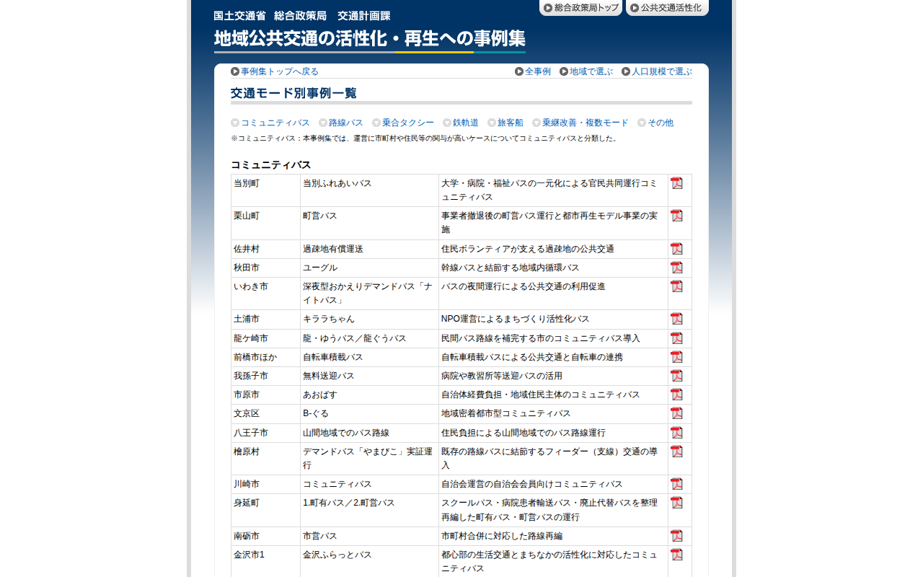Image resolution: width=923 pixels, height=577 pixels.
Task: Select the 前橋市ほか cell
Action: point(265,358)
